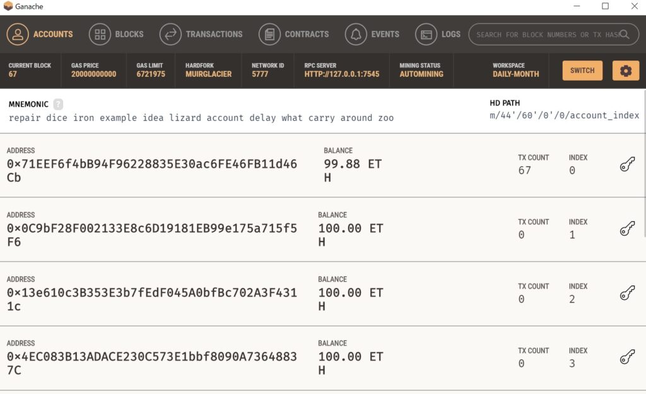
Task: Click the workspace name DAILY-MONTH
Action: click(x=516, y=74)
